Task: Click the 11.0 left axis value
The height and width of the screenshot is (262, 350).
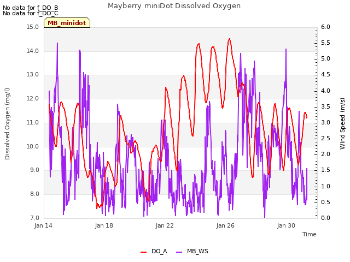Action: click(33, 122)
